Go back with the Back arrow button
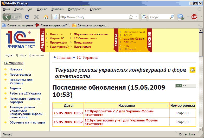The height and width of the screenshot is (138, 204). click(x=7, y=17)
